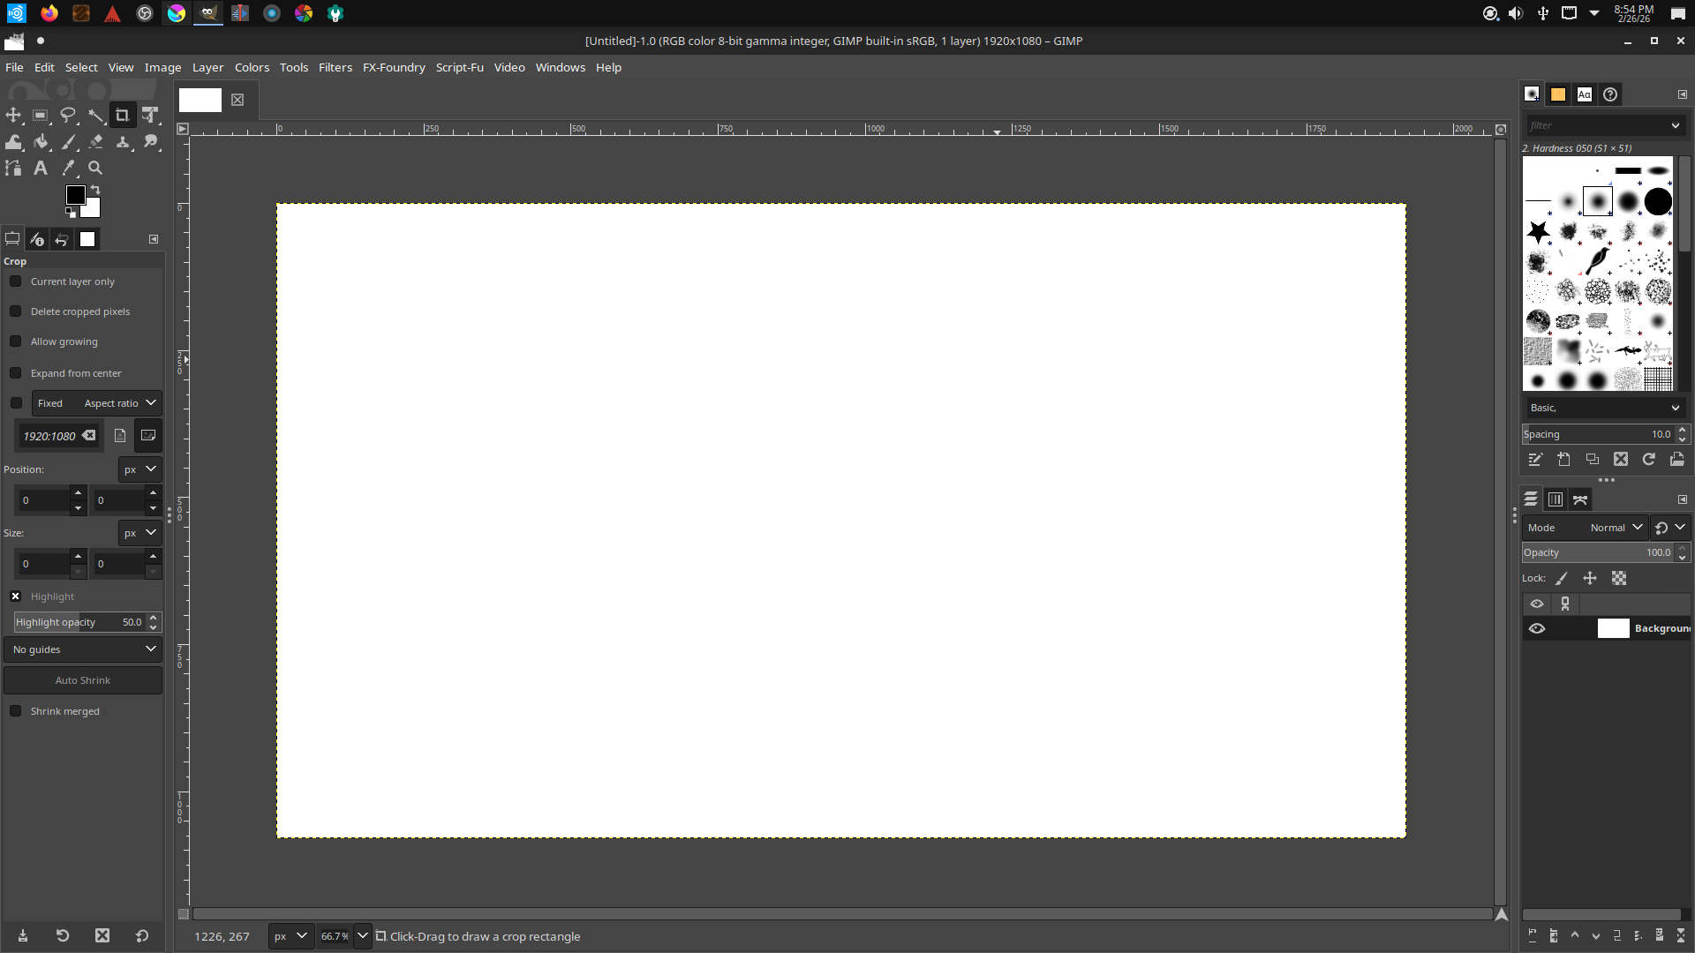Lock alpha channel of layer

tap(1618, 579)
